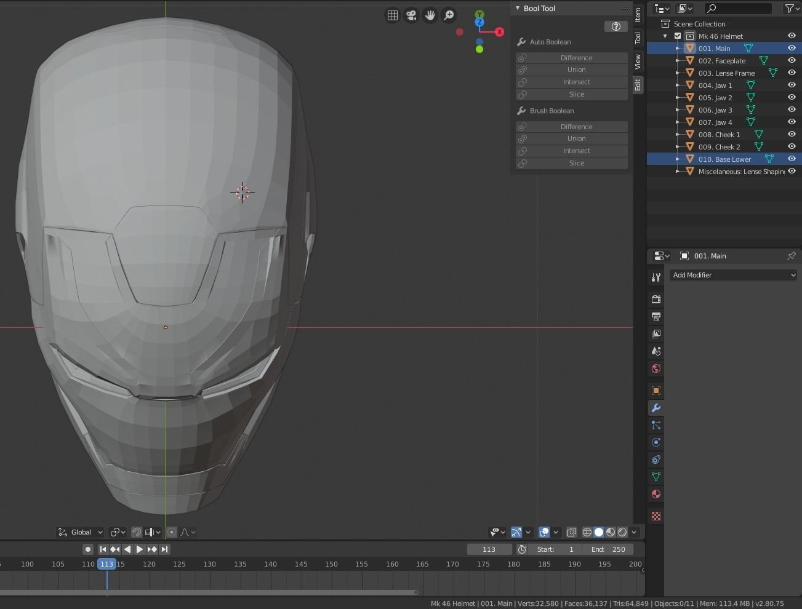Click Brush Boolean Union button

[576, 138]
